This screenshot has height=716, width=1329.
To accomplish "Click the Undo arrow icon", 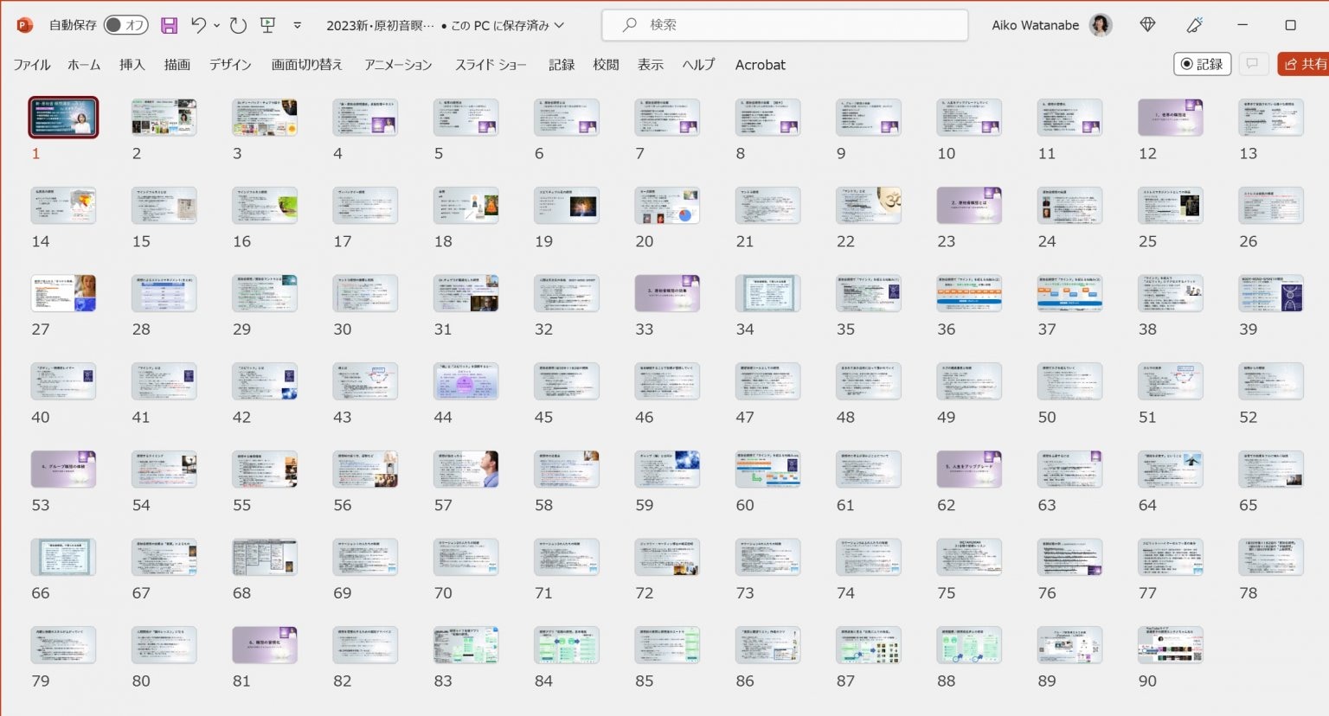I will (x=198, y=25).
